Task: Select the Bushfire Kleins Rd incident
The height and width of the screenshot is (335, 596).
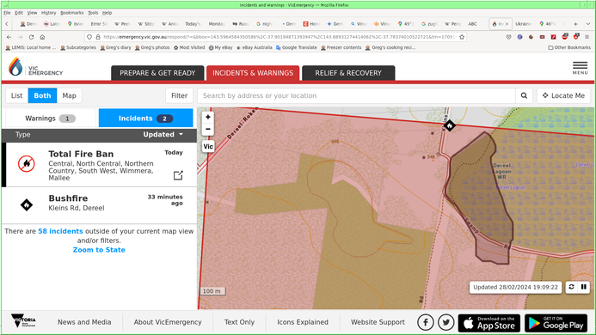Action: (x=99, y=205)
